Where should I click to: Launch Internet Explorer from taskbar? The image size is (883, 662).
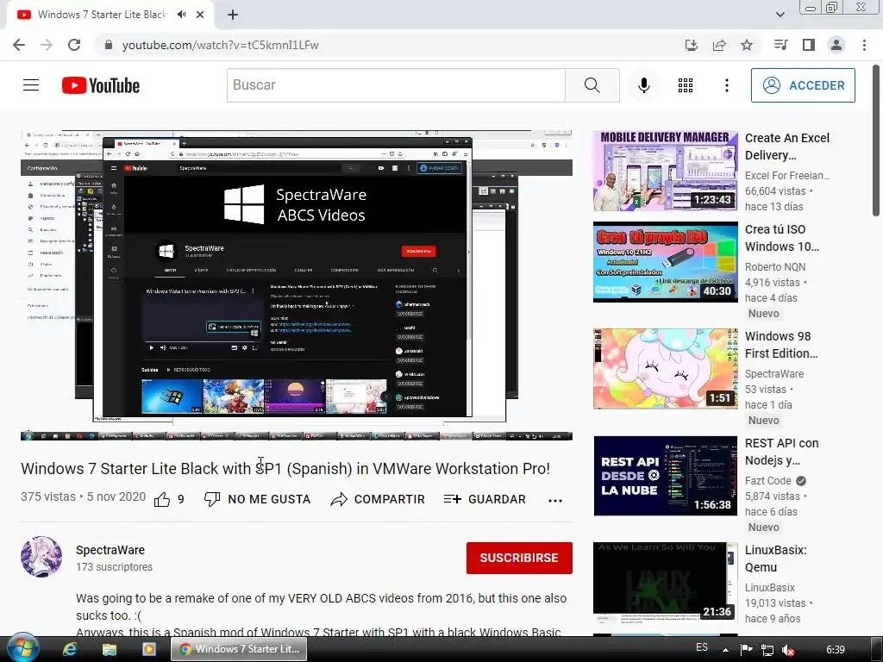point(70,649)
